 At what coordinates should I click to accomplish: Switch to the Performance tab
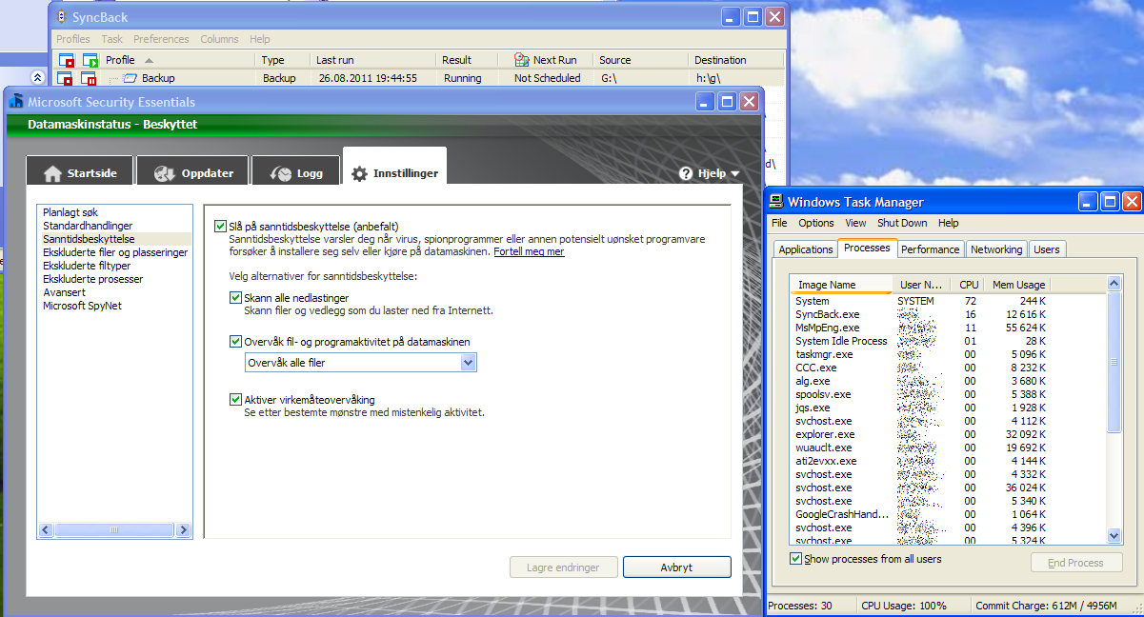930,249
